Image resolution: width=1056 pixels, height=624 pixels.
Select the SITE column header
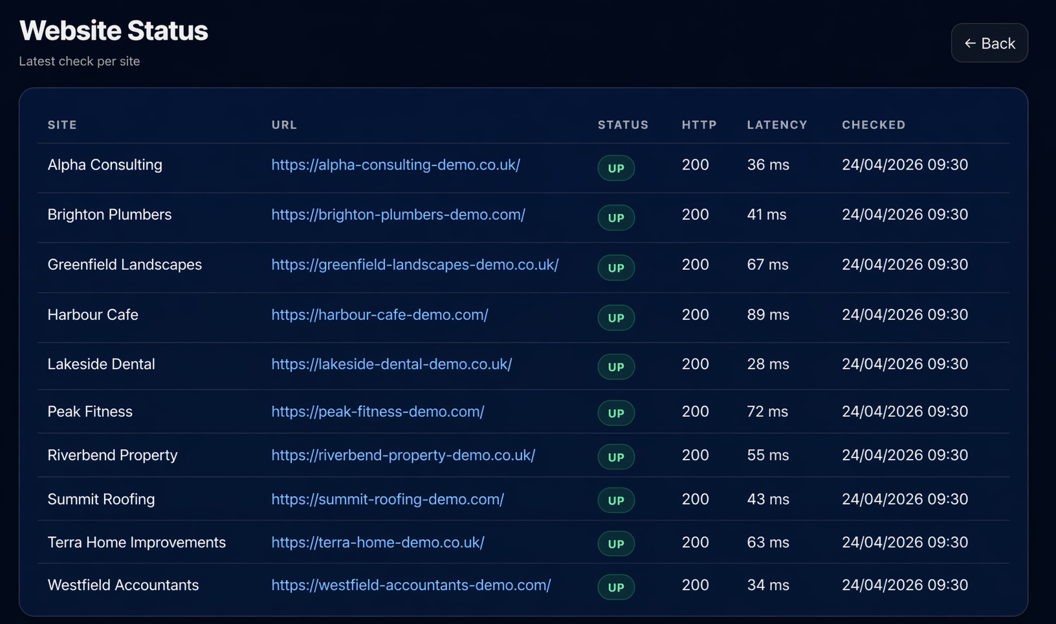[x=62, y=125]
